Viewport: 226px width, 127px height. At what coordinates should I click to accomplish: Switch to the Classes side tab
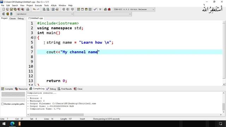pos(13,18)
